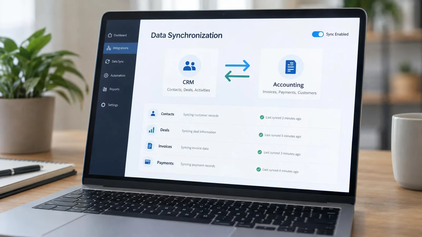Click 'Contacts, Deals, Activities' subtitle
The width and height of the screenshot is (422, 237).
click(189, 90)
